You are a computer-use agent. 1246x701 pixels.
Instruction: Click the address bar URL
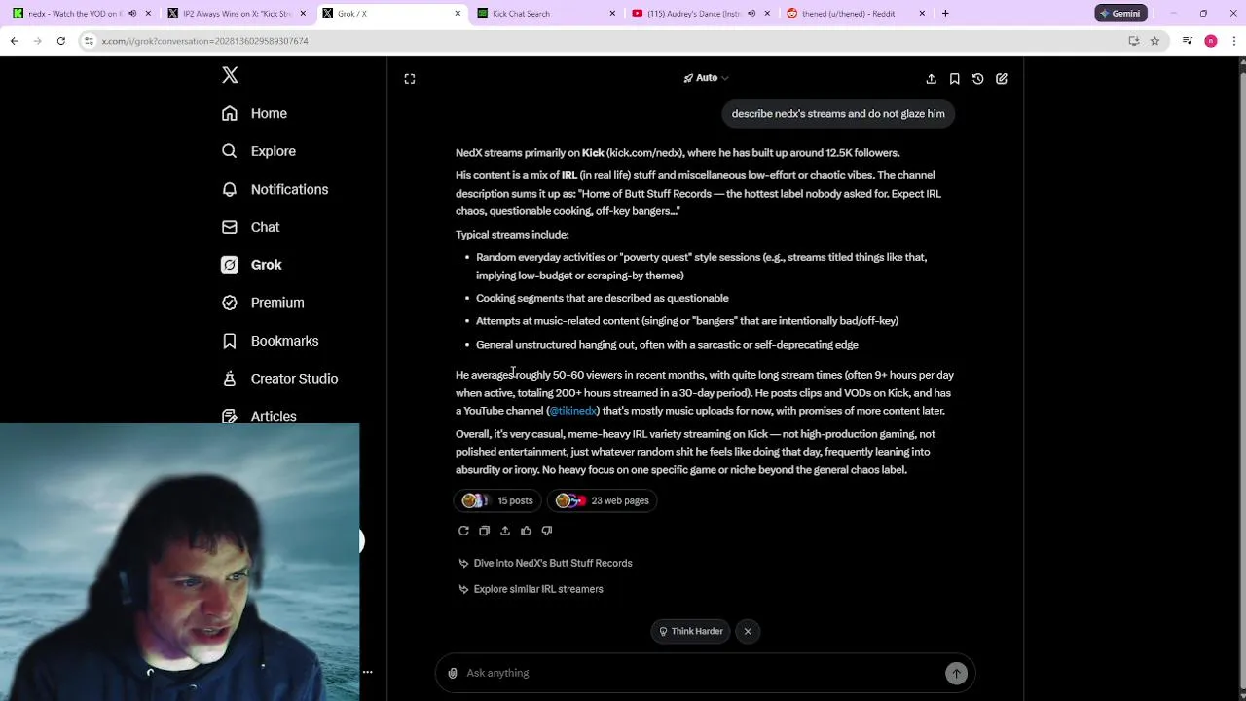click(204, 41)
